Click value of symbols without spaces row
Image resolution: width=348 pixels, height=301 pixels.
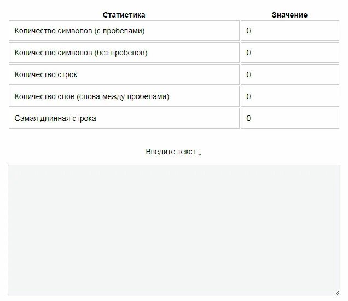pos(289,53)
